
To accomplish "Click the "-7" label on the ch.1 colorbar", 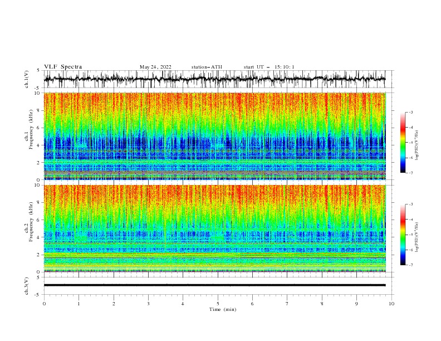I will coord(411,173).
